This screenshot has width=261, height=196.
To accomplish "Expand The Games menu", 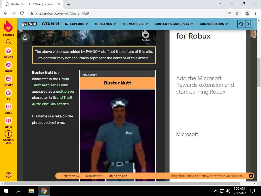I will (105, 24).
